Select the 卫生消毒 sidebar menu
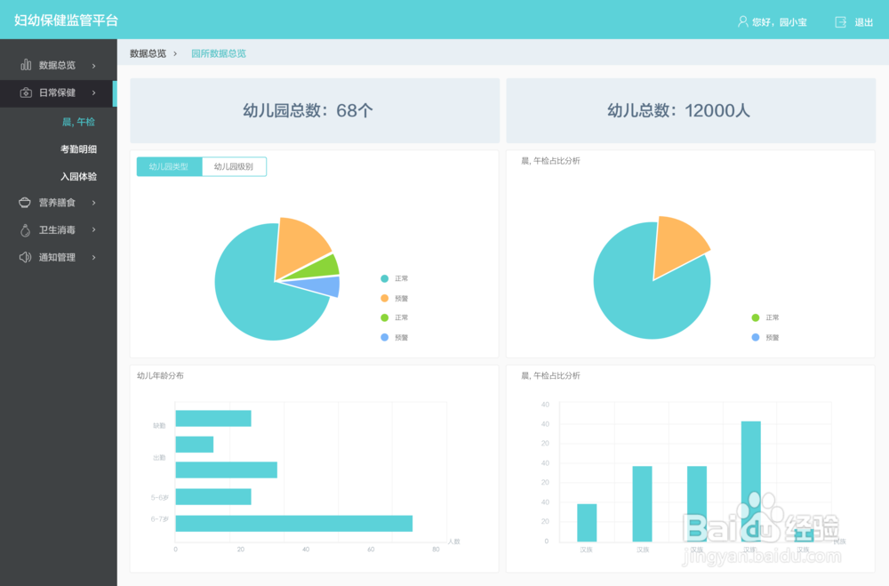Image resolution: width=889 pixels, height=586 pixels. 59,229
